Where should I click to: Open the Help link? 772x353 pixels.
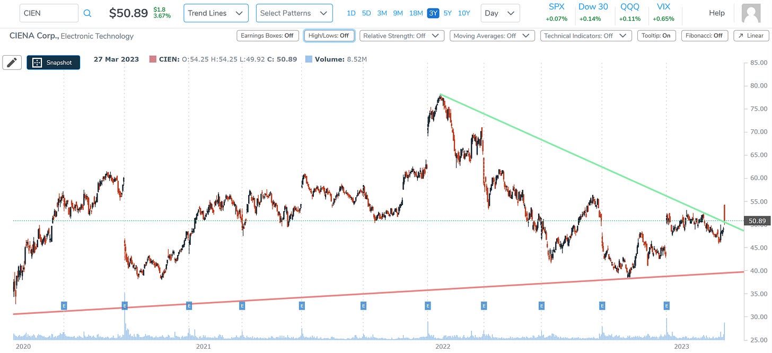(717, 13)
